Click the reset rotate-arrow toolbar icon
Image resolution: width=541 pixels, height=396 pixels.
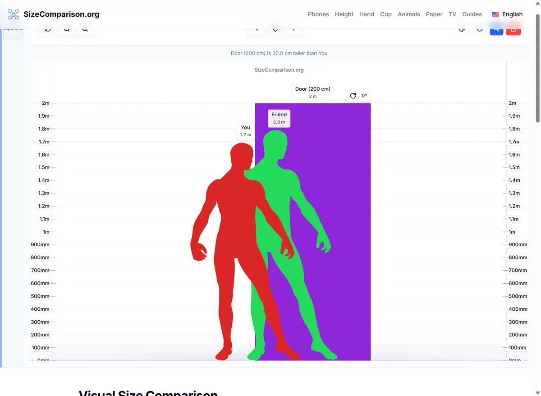[48, 30]
